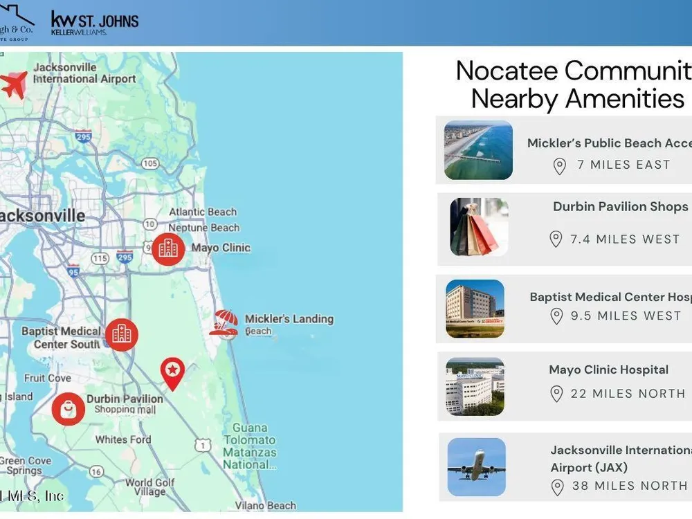Click the pin icon beside 7 MILES EAST
This screenshot has height=519, width=692.
coord(560,166)
